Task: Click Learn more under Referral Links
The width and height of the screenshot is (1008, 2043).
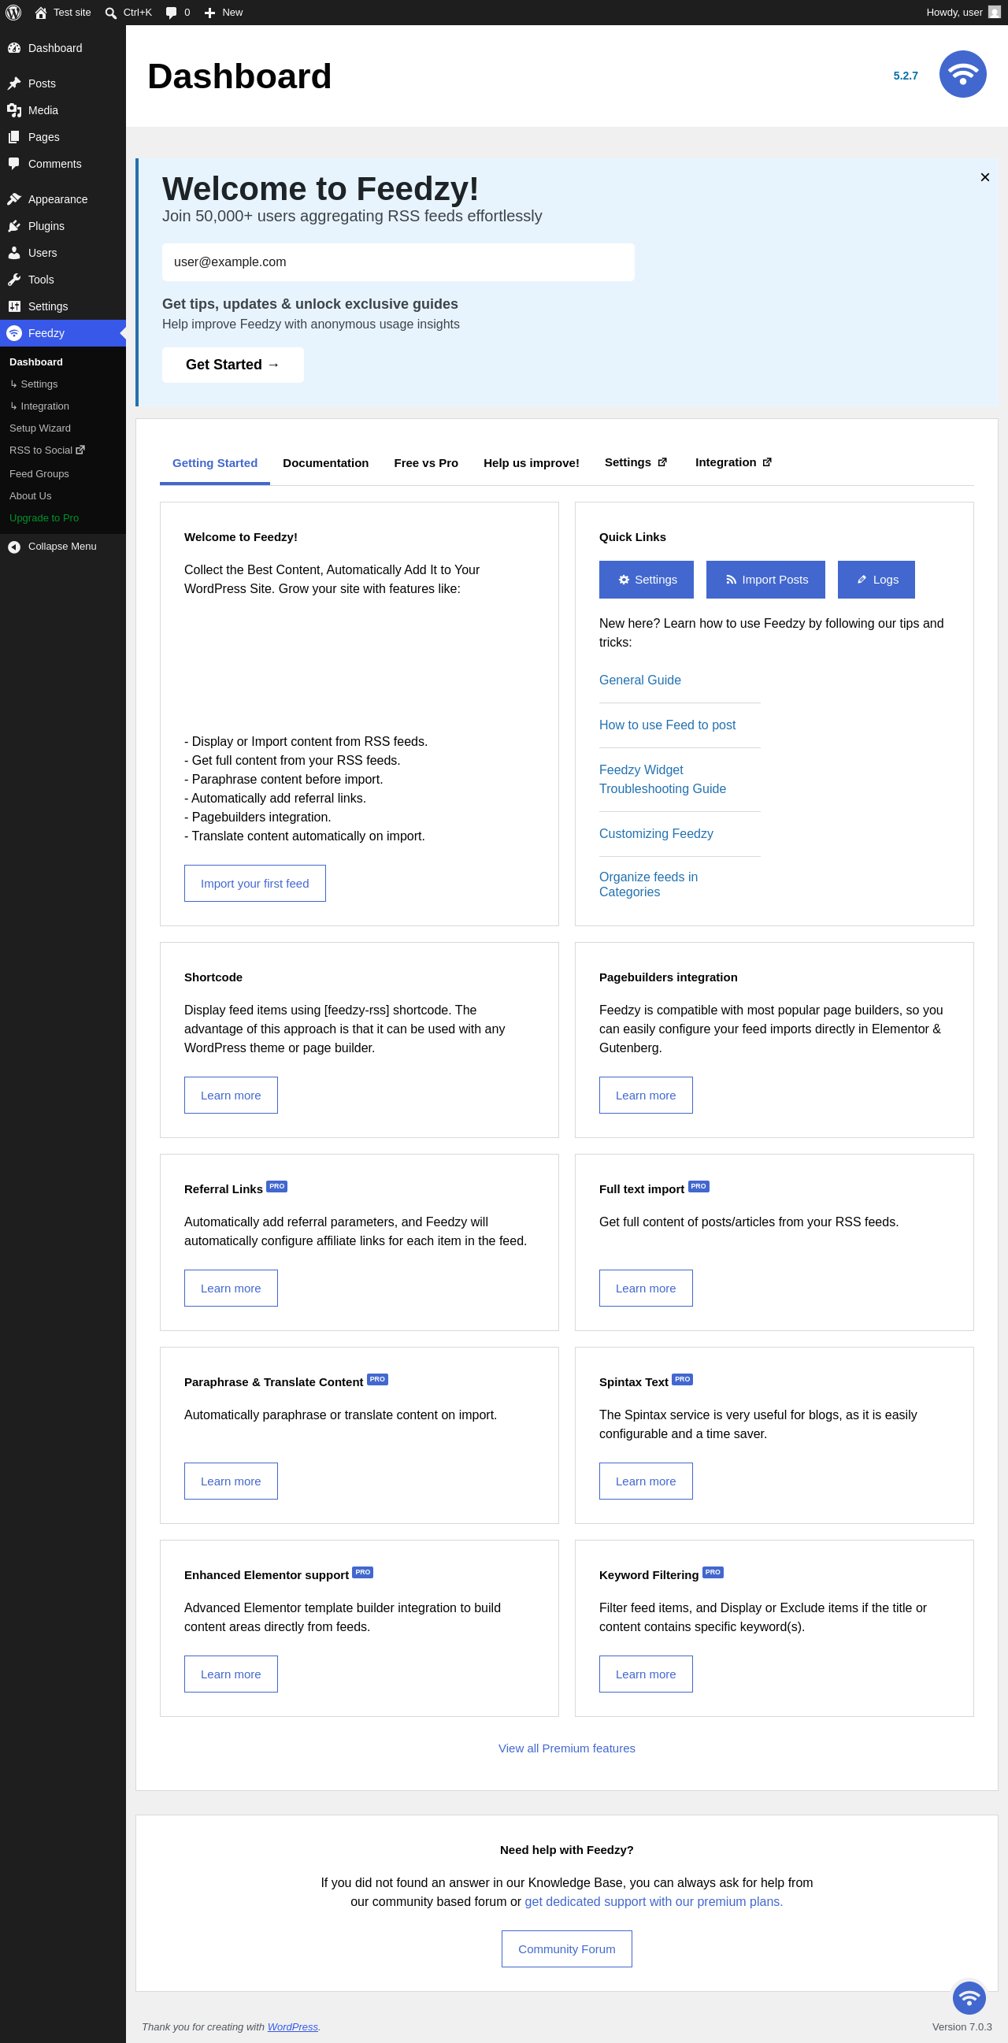Action: coord(231,1288)
